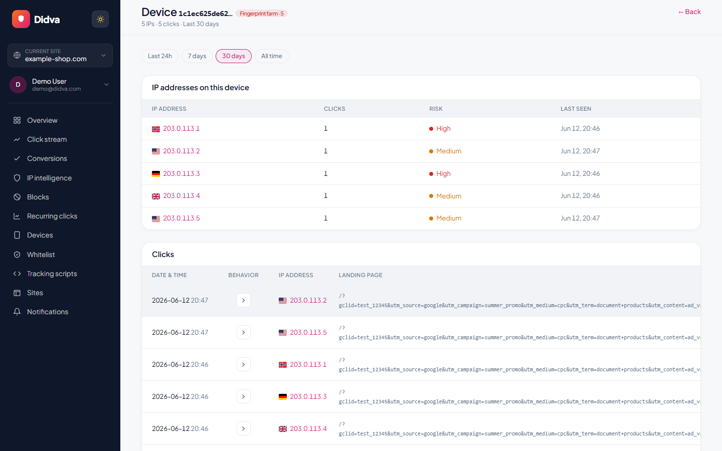Open IP 203.0.113.2 in IP addresses table

pos(181,151)
